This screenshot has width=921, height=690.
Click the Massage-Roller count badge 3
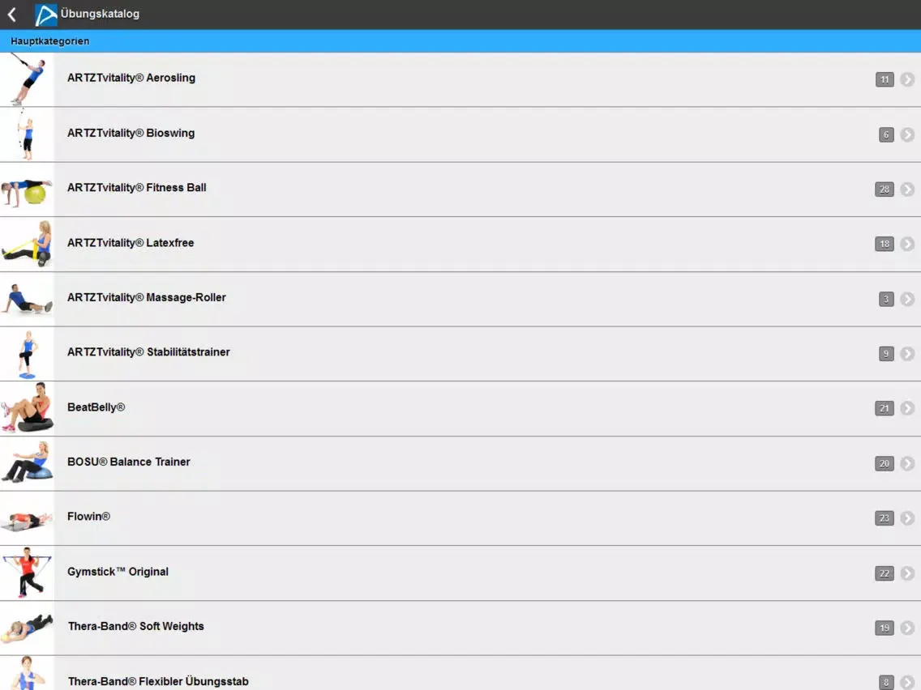(x=886, y=299)
